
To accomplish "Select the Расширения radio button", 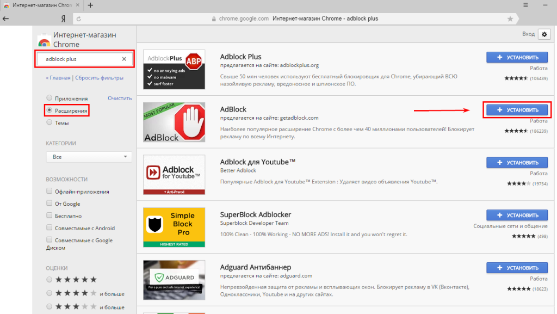I will pos(49,110).
